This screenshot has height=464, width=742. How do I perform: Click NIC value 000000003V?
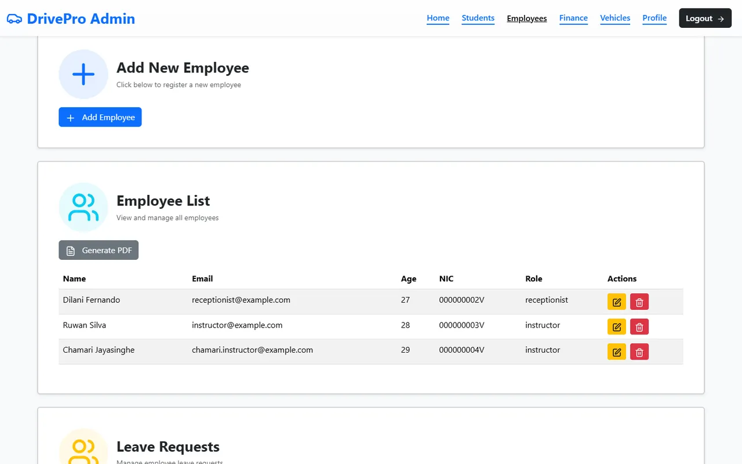(461, 325)
